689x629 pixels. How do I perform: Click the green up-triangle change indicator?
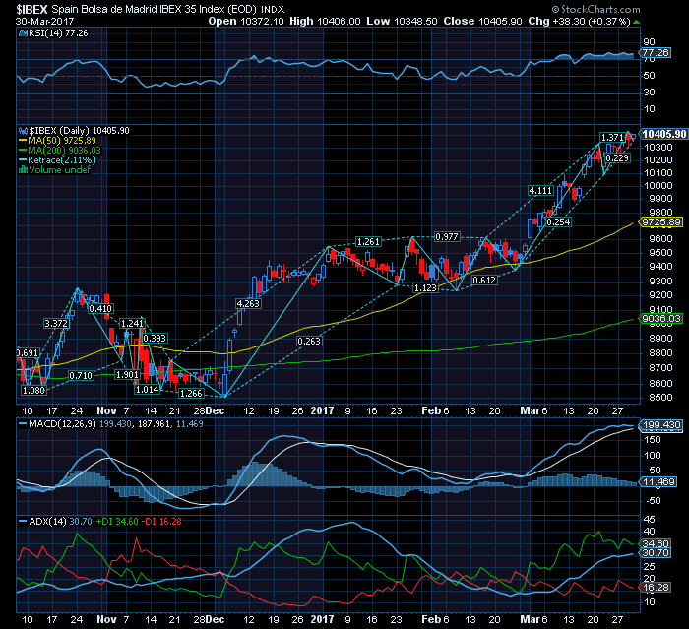(x=637, y=22)
